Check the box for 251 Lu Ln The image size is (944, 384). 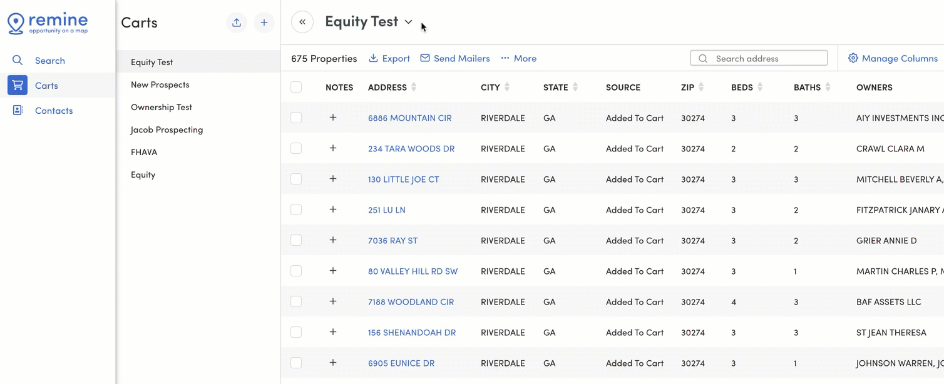296,210
